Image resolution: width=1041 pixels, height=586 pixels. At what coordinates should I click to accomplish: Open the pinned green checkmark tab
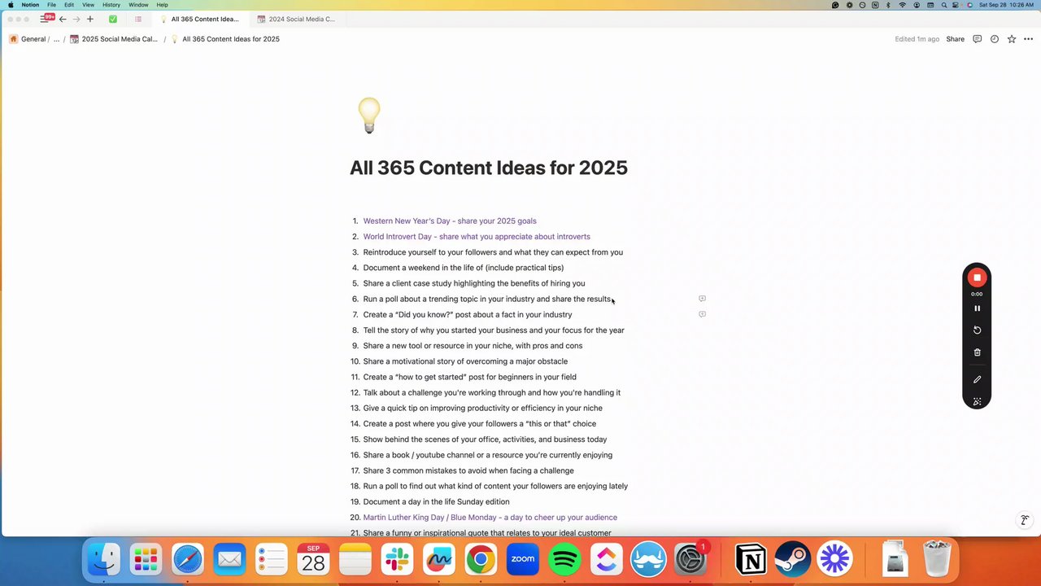click(112, 19)
